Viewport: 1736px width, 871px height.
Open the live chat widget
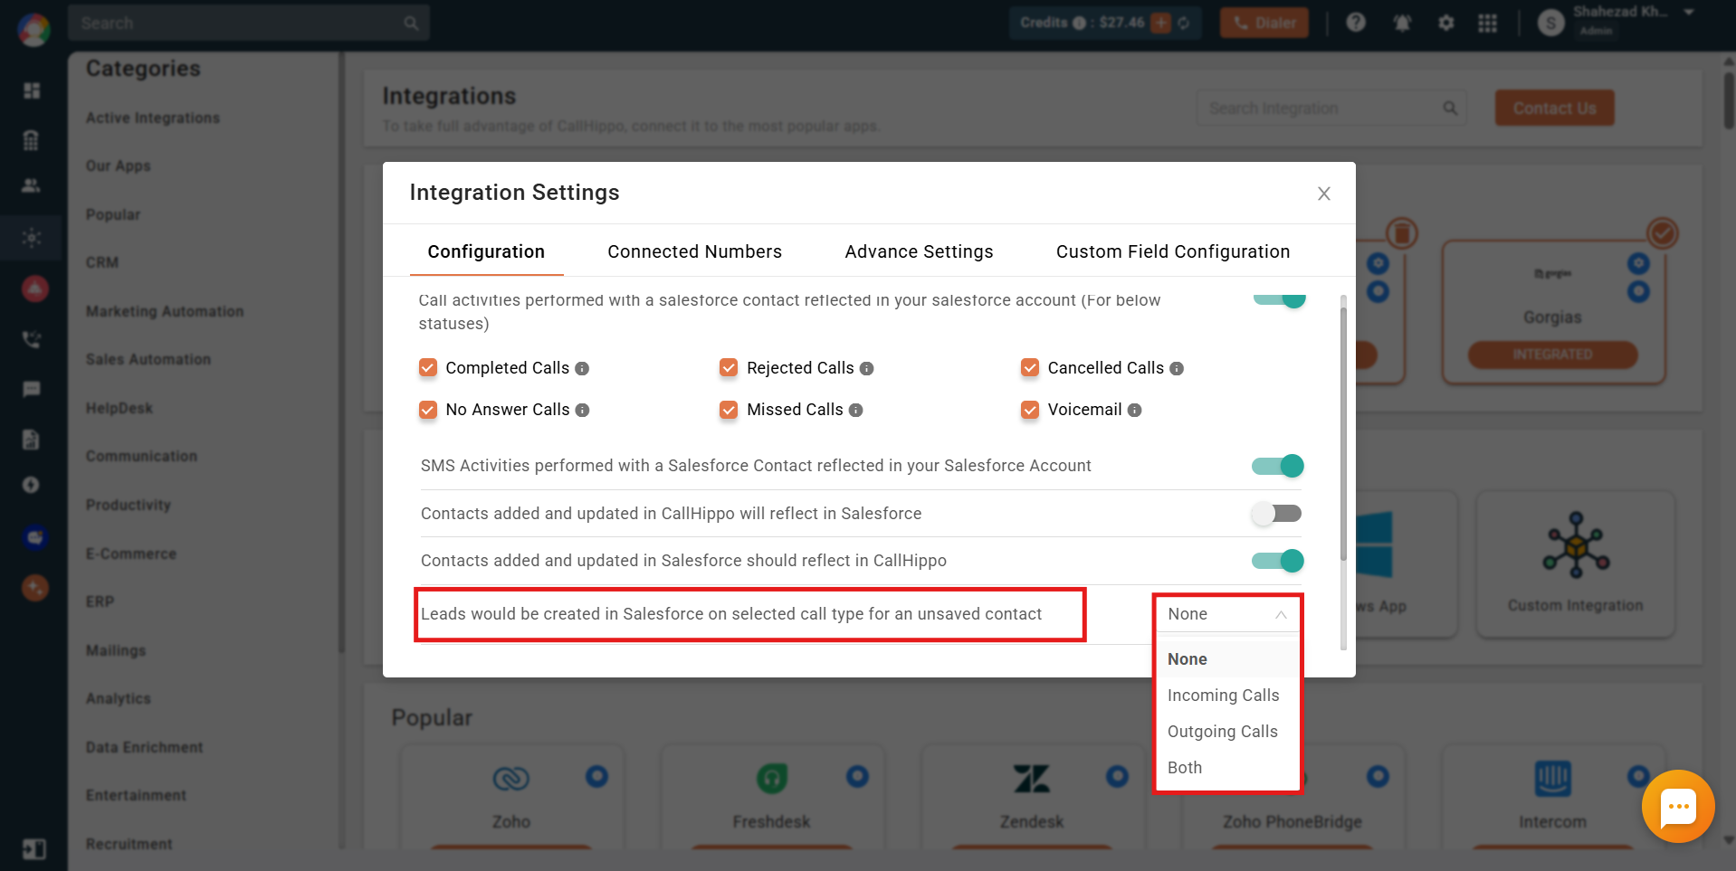point(1677,806)
